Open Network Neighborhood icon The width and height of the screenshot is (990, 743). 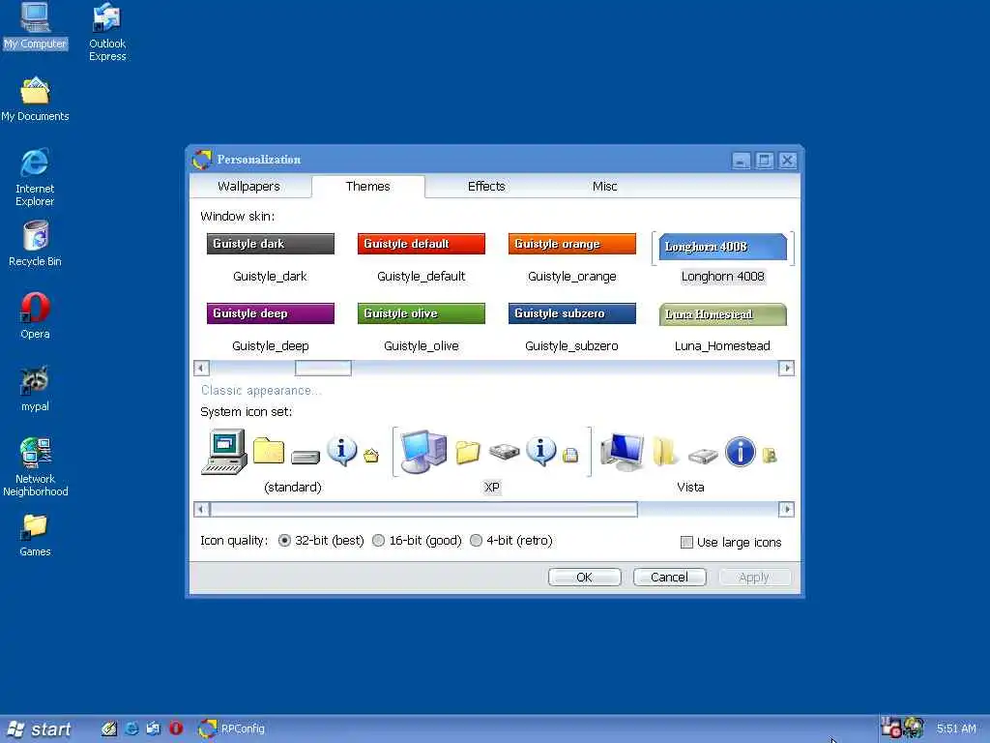[35, 467]
